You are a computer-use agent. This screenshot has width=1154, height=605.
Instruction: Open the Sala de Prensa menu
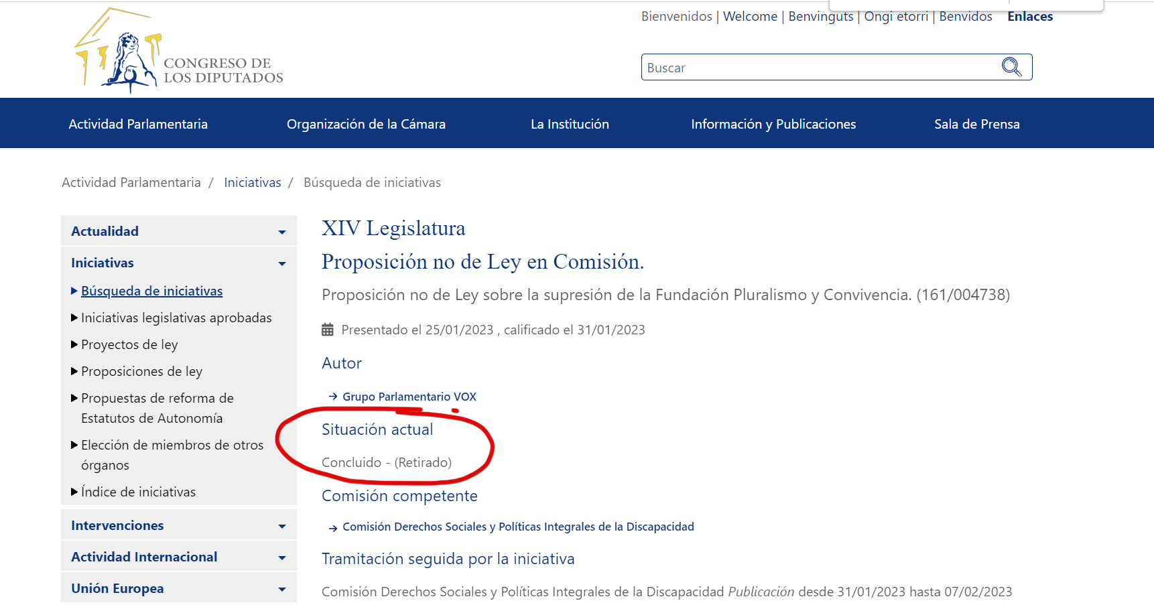pos(976,124)
